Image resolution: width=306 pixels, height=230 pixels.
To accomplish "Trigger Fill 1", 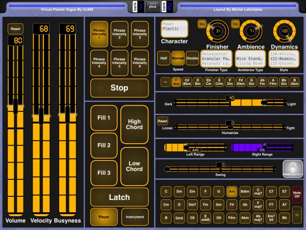I will tap(104, 118).
